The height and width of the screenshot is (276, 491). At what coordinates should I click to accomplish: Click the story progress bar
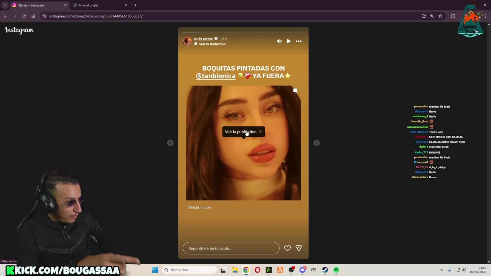[243, 33]
